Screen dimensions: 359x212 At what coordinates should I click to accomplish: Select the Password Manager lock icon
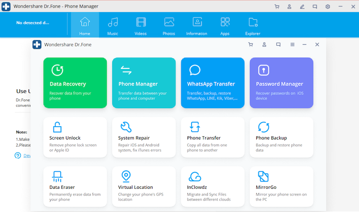[263, 70]
